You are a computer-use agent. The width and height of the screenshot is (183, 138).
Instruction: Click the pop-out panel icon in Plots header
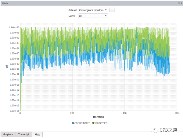179,3
